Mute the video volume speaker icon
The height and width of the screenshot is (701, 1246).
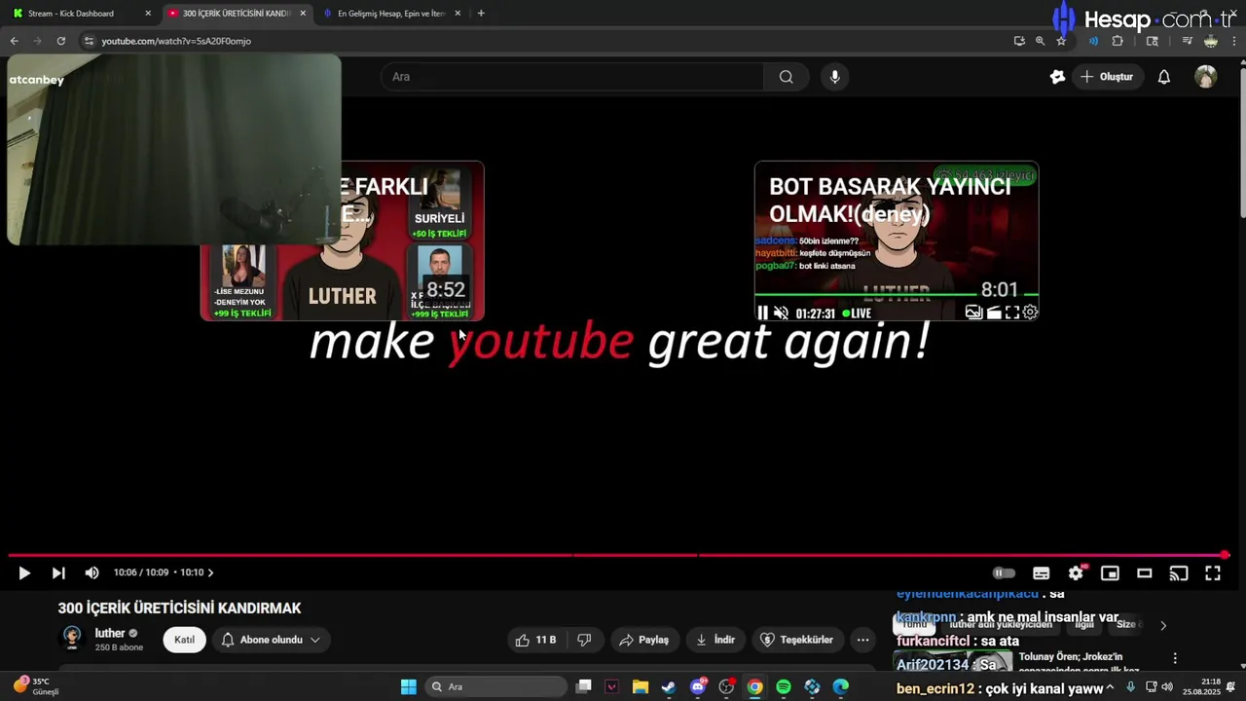point(92,573)
